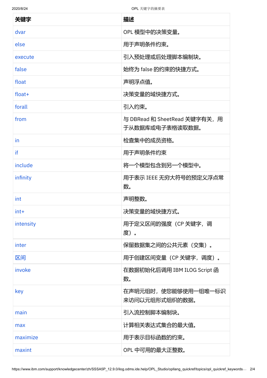Screen dimensions: 267x378
Task: Click the description 'OPL 中可用的最大正整数。'
Action: 155,350
